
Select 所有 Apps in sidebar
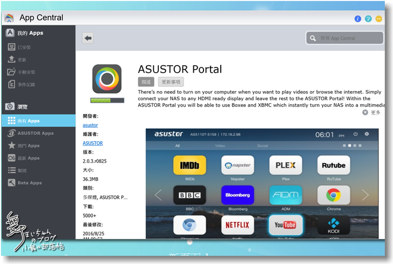coord(39,121)
